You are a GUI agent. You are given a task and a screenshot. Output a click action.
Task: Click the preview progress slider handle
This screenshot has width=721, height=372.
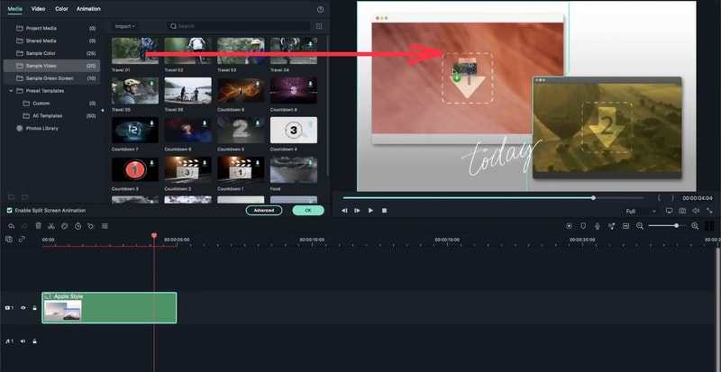pos(593,198)
